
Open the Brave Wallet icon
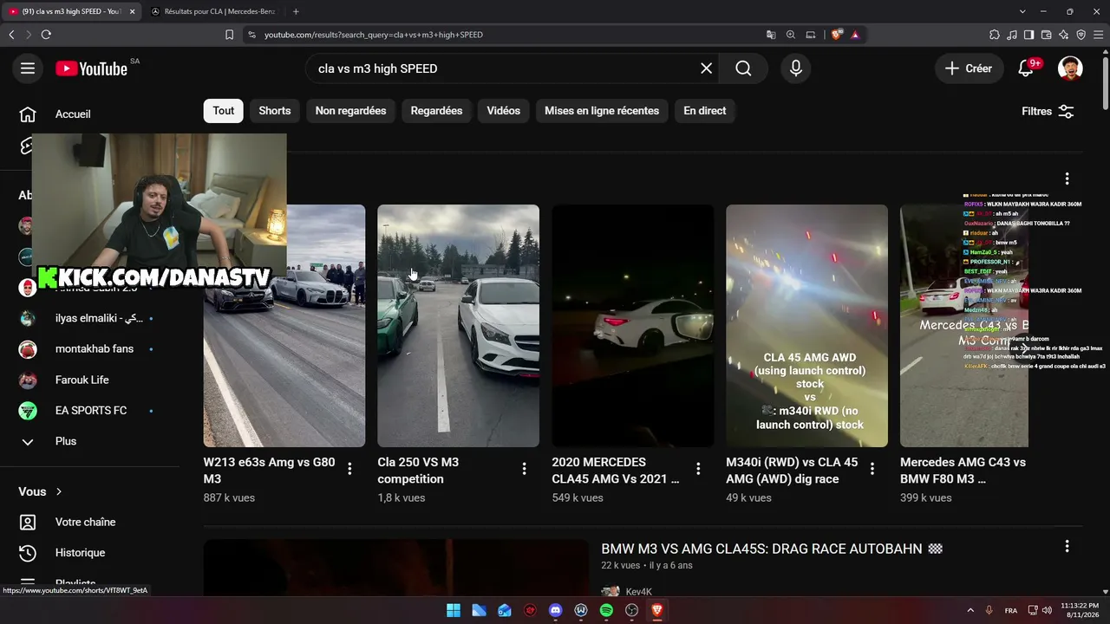click(x=1046, y=35)
